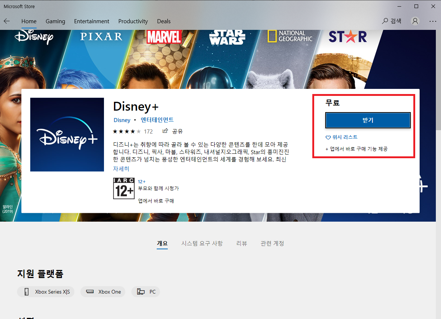
Task: Click the 172 ratings count
Action: point(148,131)
